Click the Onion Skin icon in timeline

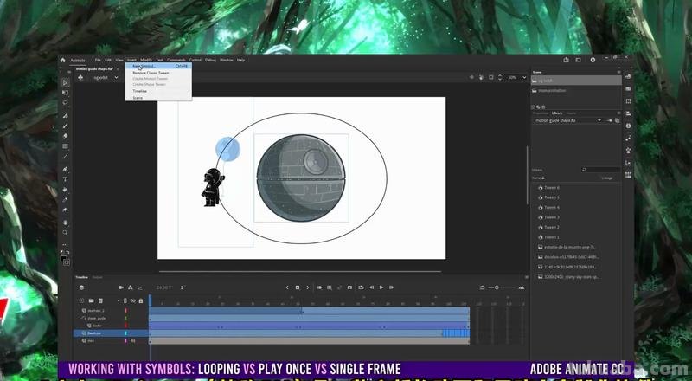(319, 287)
